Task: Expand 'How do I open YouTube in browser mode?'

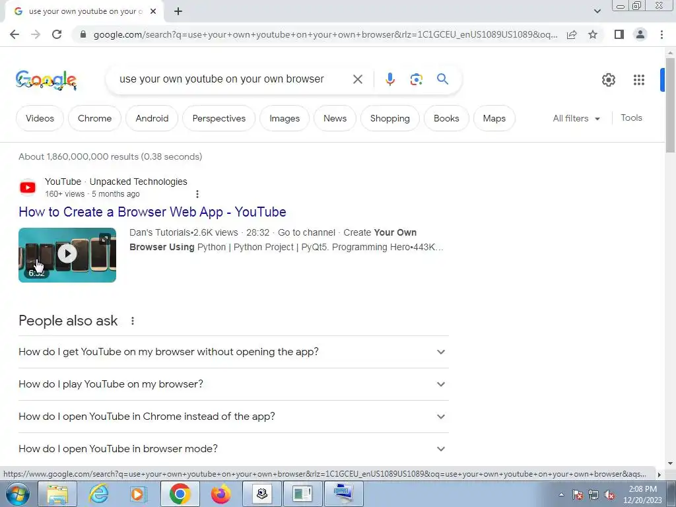Action: point(233,449)
